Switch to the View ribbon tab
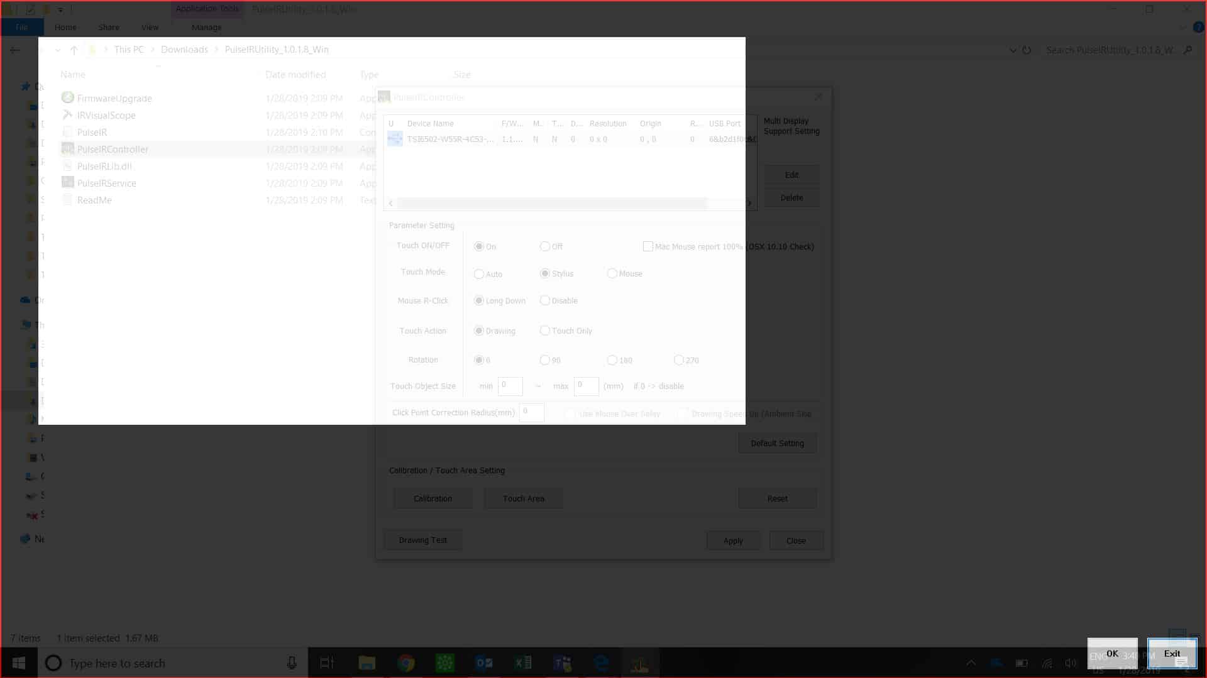 tap(149, 27)
